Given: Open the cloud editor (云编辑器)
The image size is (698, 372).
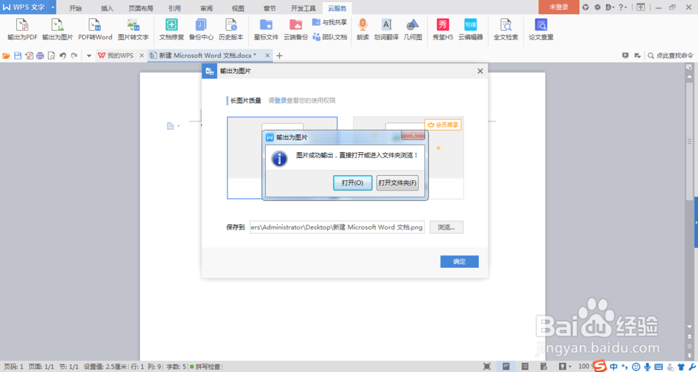Looking at the screenshot, I should [x=470, y=30].
